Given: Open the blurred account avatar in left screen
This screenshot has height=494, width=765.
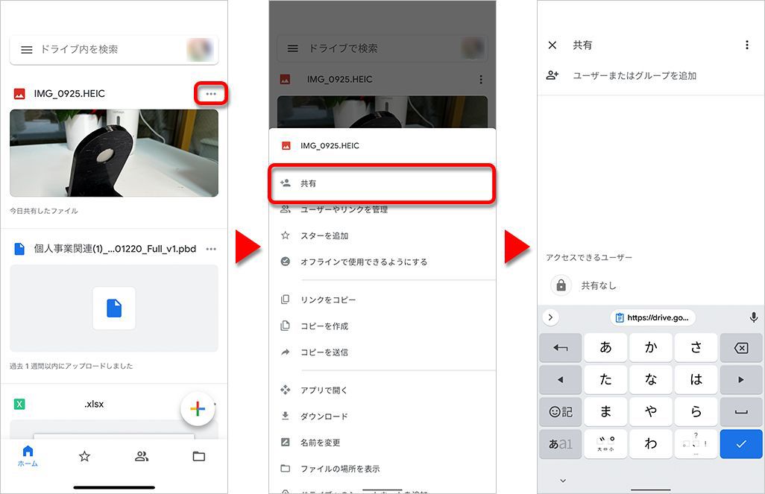Looking at the screenshot, I should (x=200, y=50).
